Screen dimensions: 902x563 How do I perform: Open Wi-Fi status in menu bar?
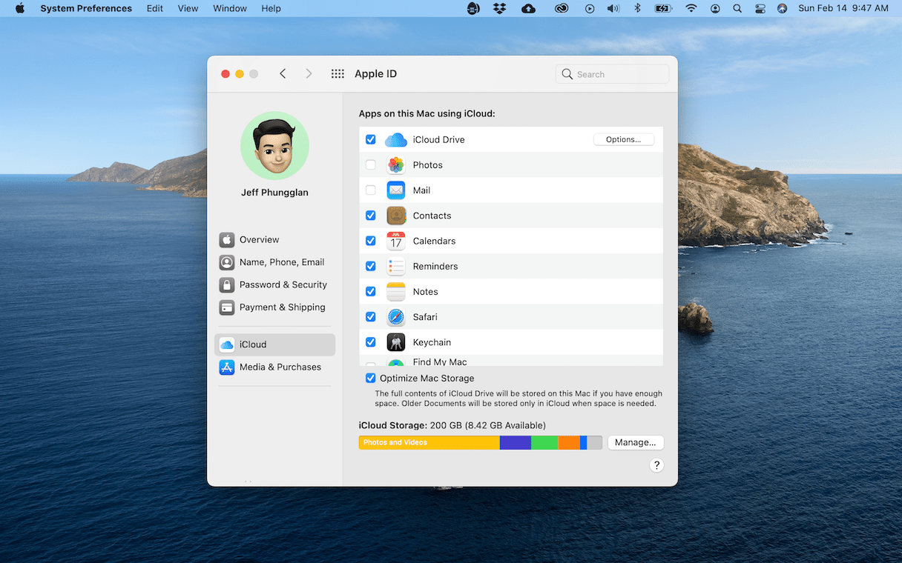pos(691,9)
